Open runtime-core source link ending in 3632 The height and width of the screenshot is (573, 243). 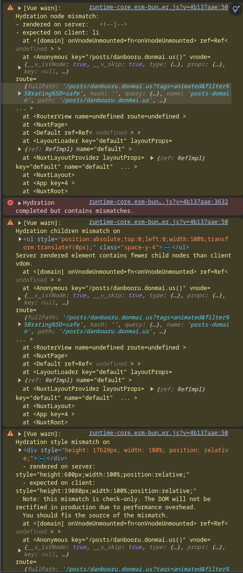tap(159, 202)
